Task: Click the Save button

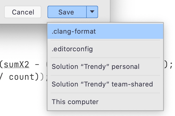Action: point(67,12)
